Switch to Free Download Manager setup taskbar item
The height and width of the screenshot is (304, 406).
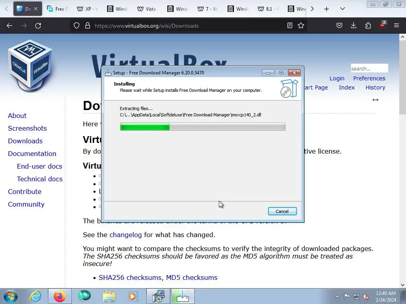pyautogui.click(x=182, y=296)
